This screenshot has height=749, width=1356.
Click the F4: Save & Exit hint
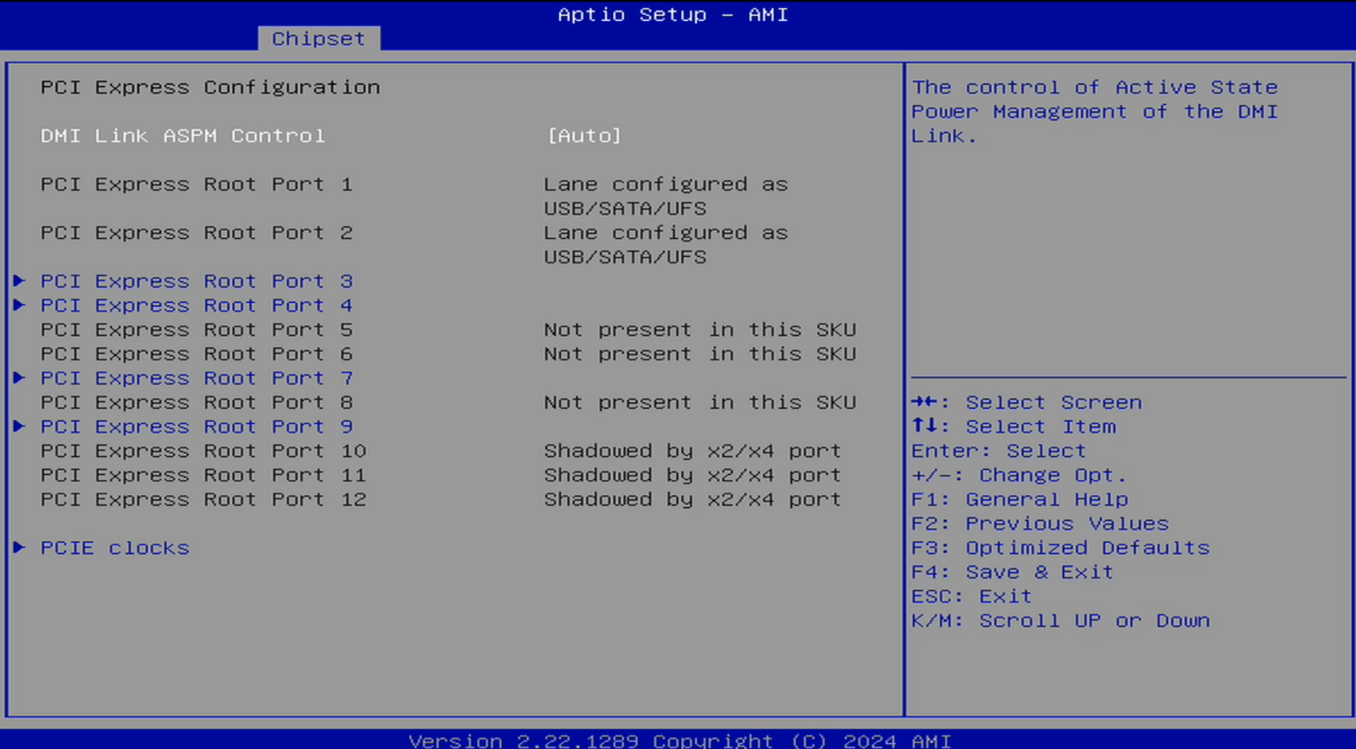click(1012, 572)
